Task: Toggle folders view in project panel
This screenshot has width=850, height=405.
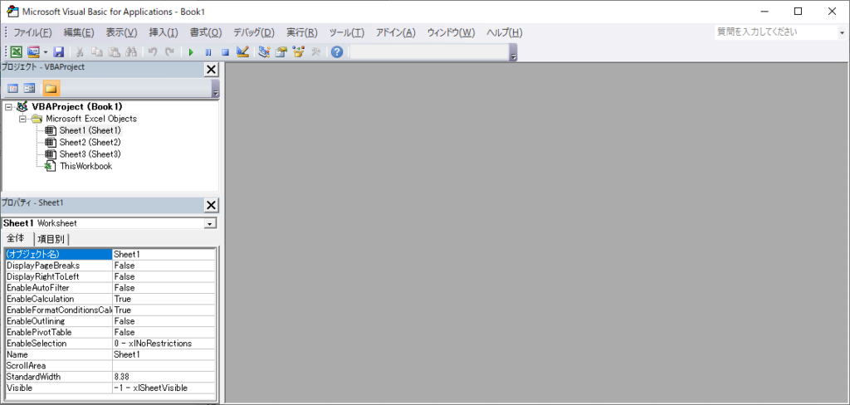Action: pos(51,88)
